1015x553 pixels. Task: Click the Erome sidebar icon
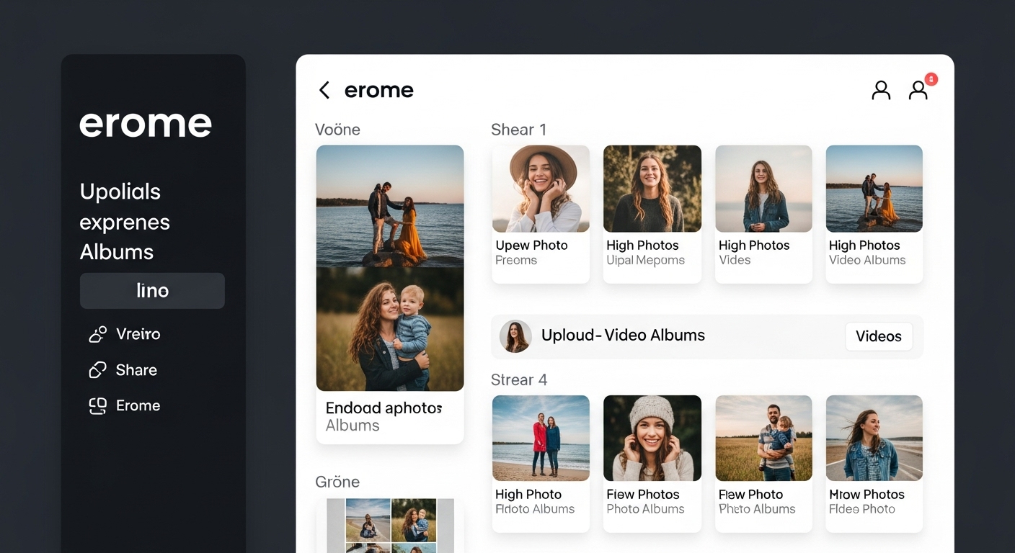(x=97, y=406)
